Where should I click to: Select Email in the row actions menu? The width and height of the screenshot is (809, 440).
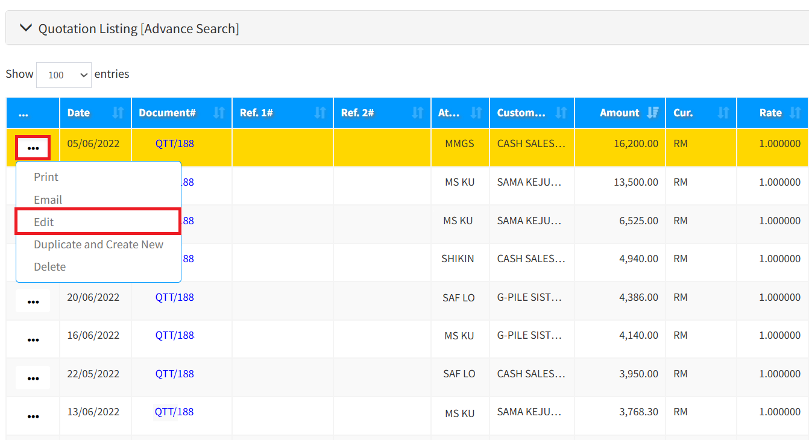pyautogui.click(x=48, y=200)
